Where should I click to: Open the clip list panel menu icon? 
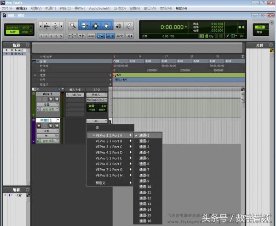(271, 45)
